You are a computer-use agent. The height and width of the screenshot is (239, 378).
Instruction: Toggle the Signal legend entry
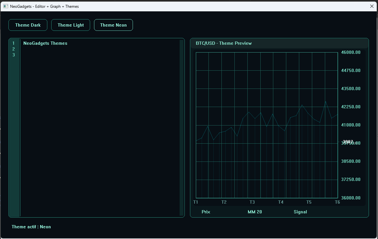coord(301,212)
